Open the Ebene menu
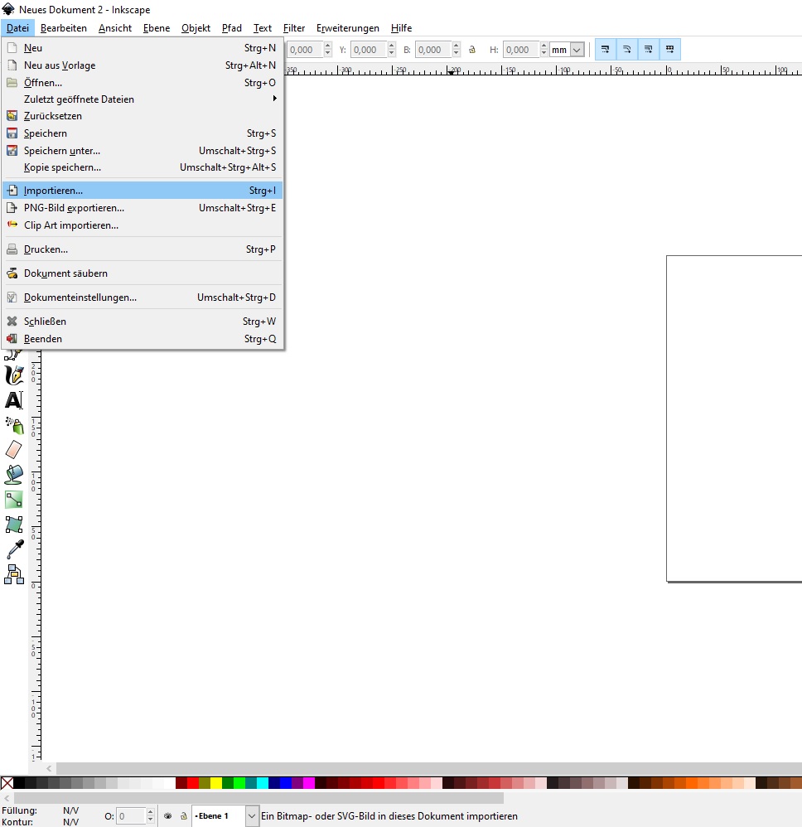This screenshot has width=802, height=827. click(157, 28)
